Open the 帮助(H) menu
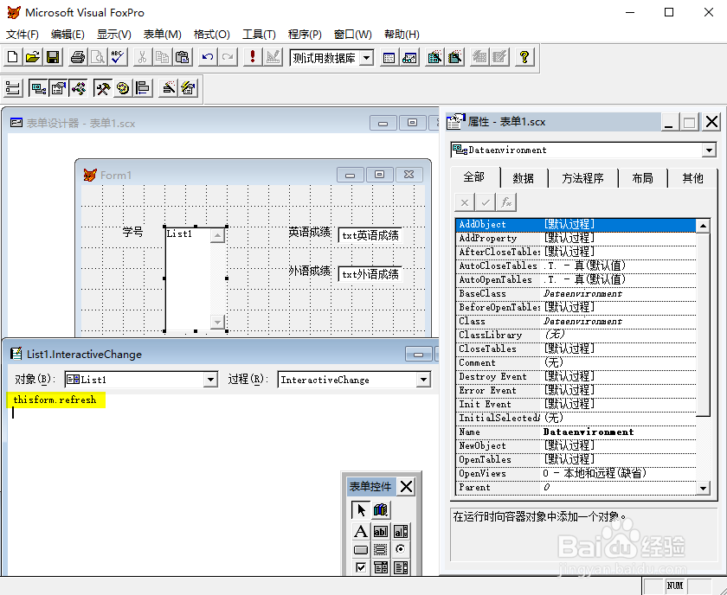727x595 pixels. 402,35
